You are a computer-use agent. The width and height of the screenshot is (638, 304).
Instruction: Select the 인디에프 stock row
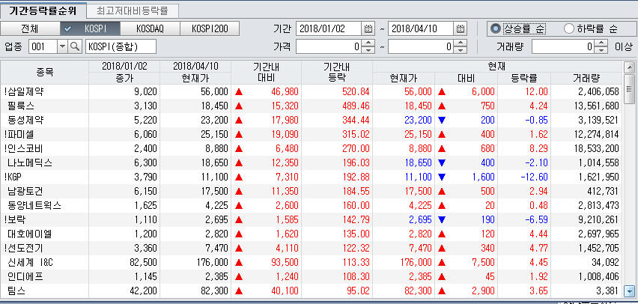312,277
